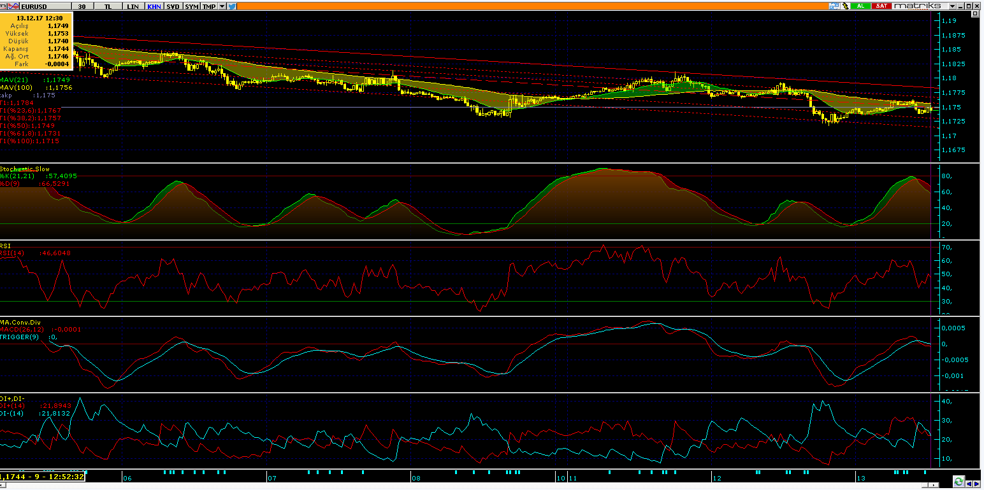The image size is (984, 490).
Task: Select the SYM toolbar item
Action: 191,6
